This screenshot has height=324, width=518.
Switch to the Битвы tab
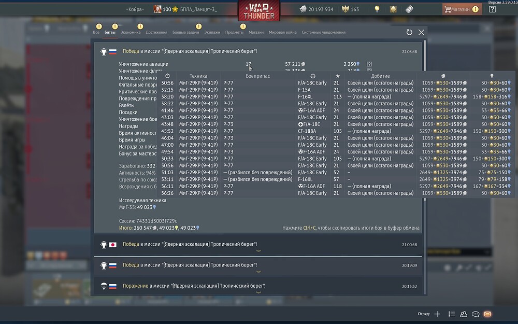[110, 32]
